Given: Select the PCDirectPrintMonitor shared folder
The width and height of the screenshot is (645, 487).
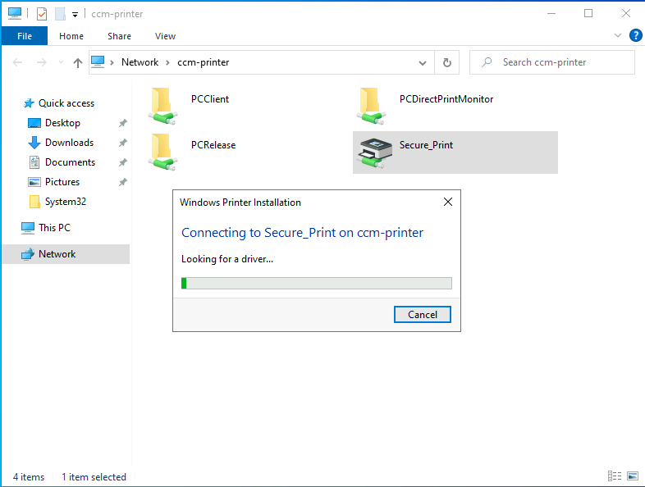Looking at the screenshot, I should coord(446,99).
